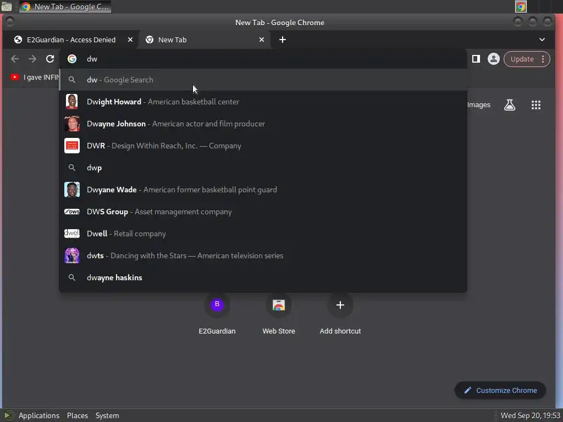
Task: Select the Dwyane Wade suggestion
Action: (x=263, y=190)
